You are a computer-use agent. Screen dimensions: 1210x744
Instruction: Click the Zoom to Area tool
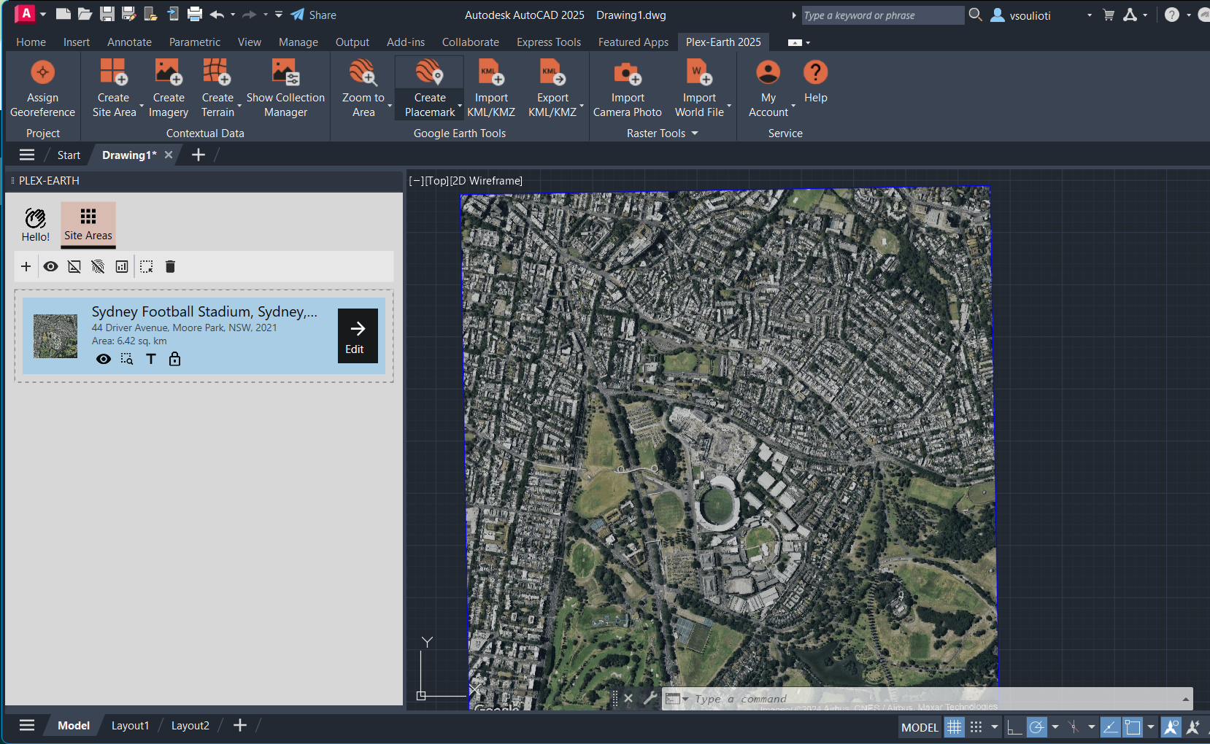click(363, 89)
